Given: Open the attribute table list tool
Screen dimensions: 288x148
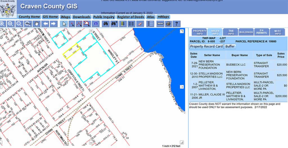Looking at the screenshot, I should tap(131, 24).
